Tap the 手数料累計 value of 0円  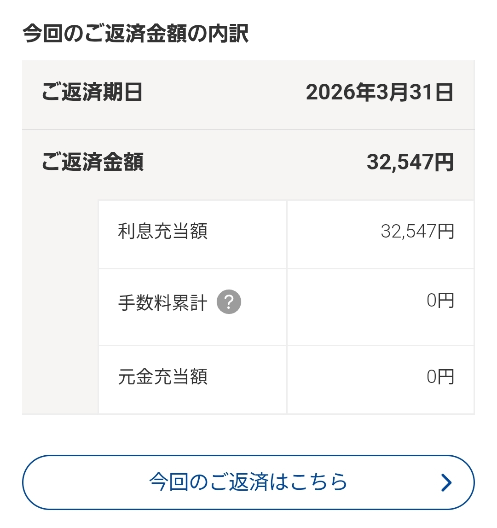440,301
